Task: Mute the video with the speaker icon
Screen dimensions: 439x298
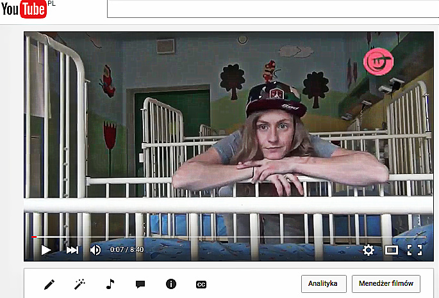Action: (95, 250)
